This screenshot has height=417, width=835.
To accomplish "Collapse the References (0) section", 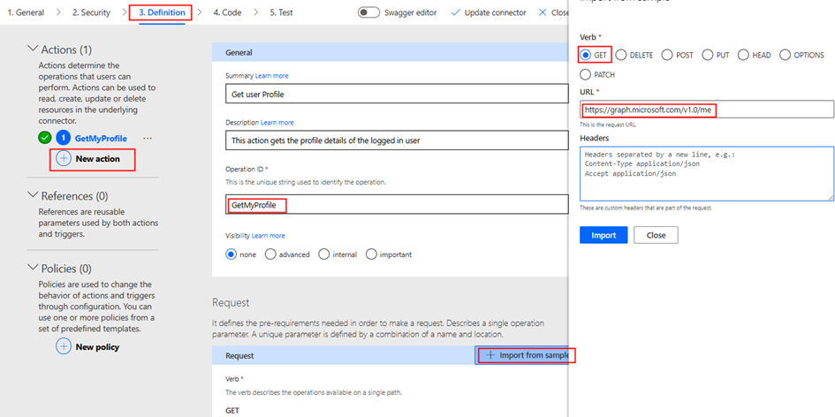I will point(33,195).
